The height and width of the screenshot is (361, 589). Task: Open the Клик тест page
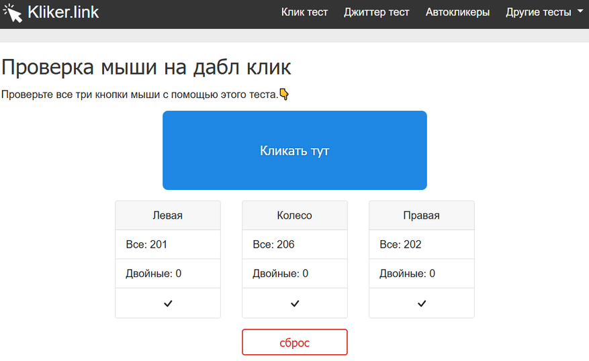click(304, 12)
